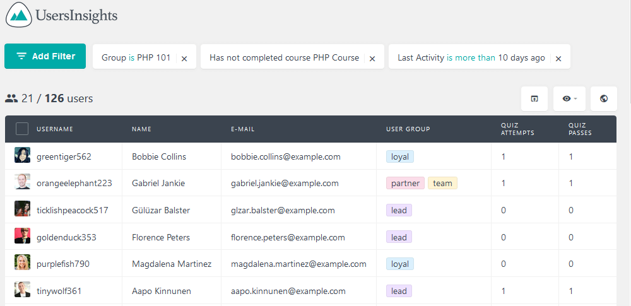This screenshot has height=306, width=631.
Task: Click the UsersInsights mountain logo
Action: tap(19, 15)
